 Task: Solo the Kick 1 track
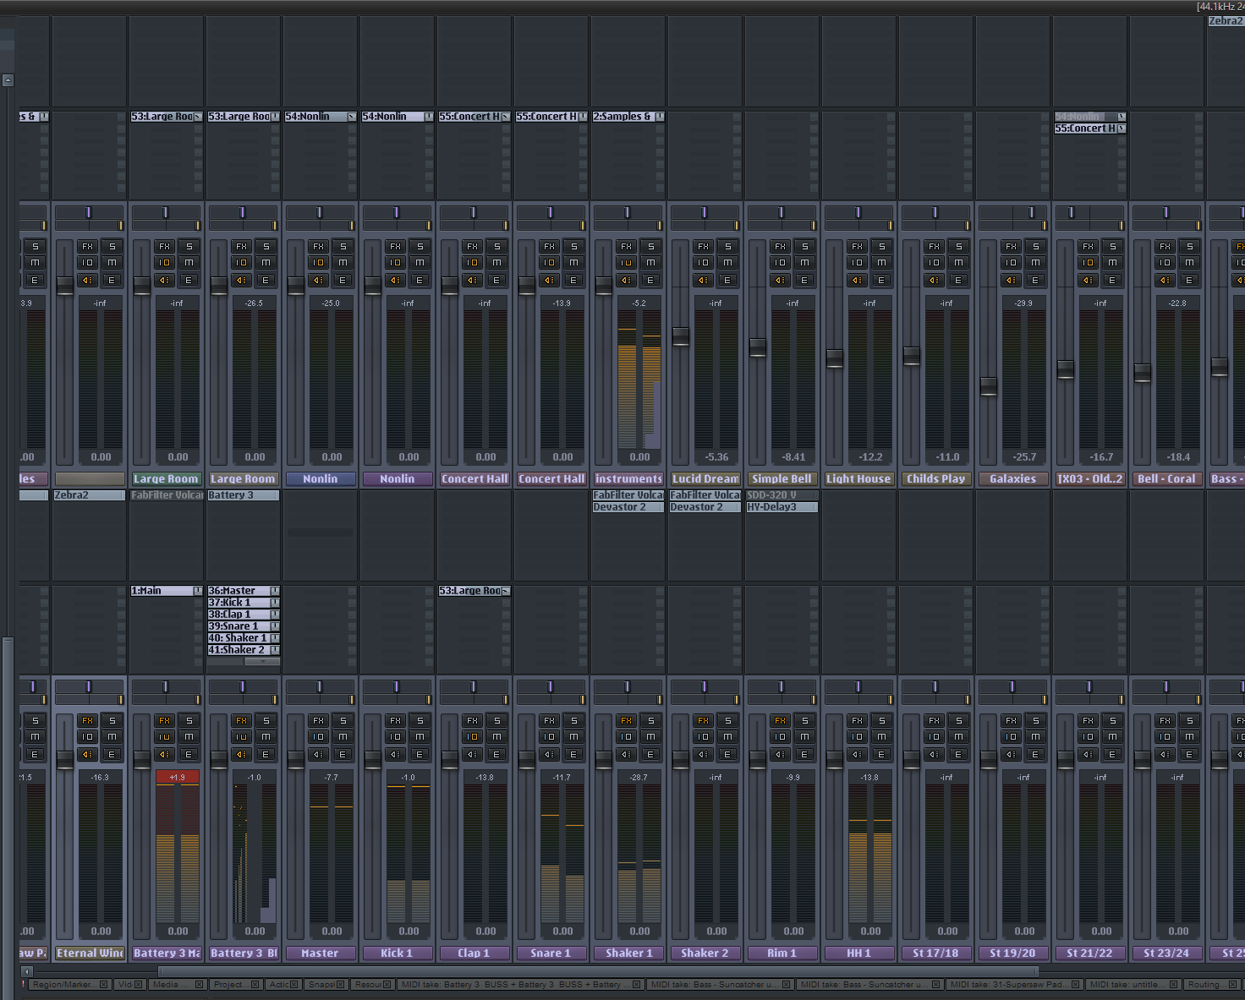[420, 720]
